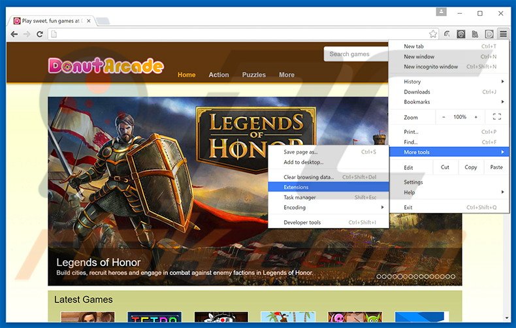This screenshot has width=516, height=328.
Task: Open Downloads from the menu
Action: [449, 92]
